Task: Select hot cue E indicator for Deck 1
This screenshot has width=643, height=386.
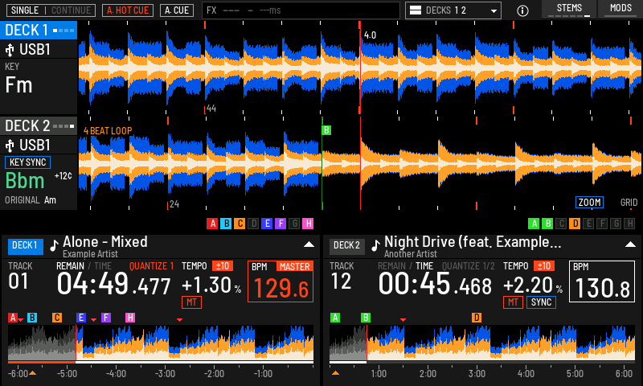Action: pyautogui.click(x=267, y=224)
